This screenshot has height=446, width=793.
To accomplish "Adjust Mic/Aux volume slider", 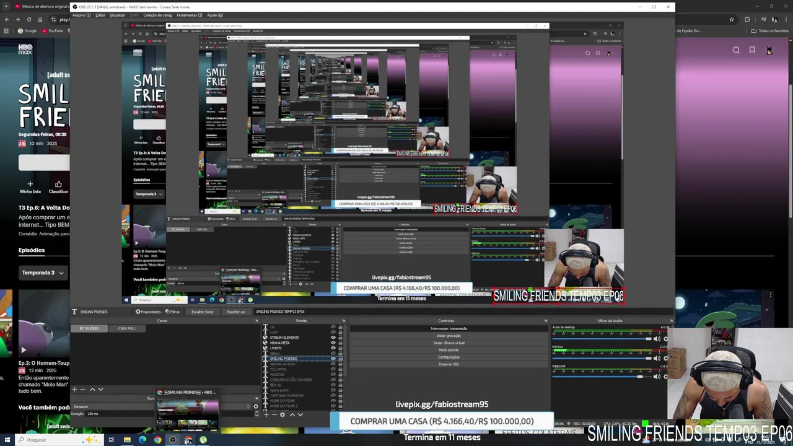I will pyautogui.click(x=602, y=358).
